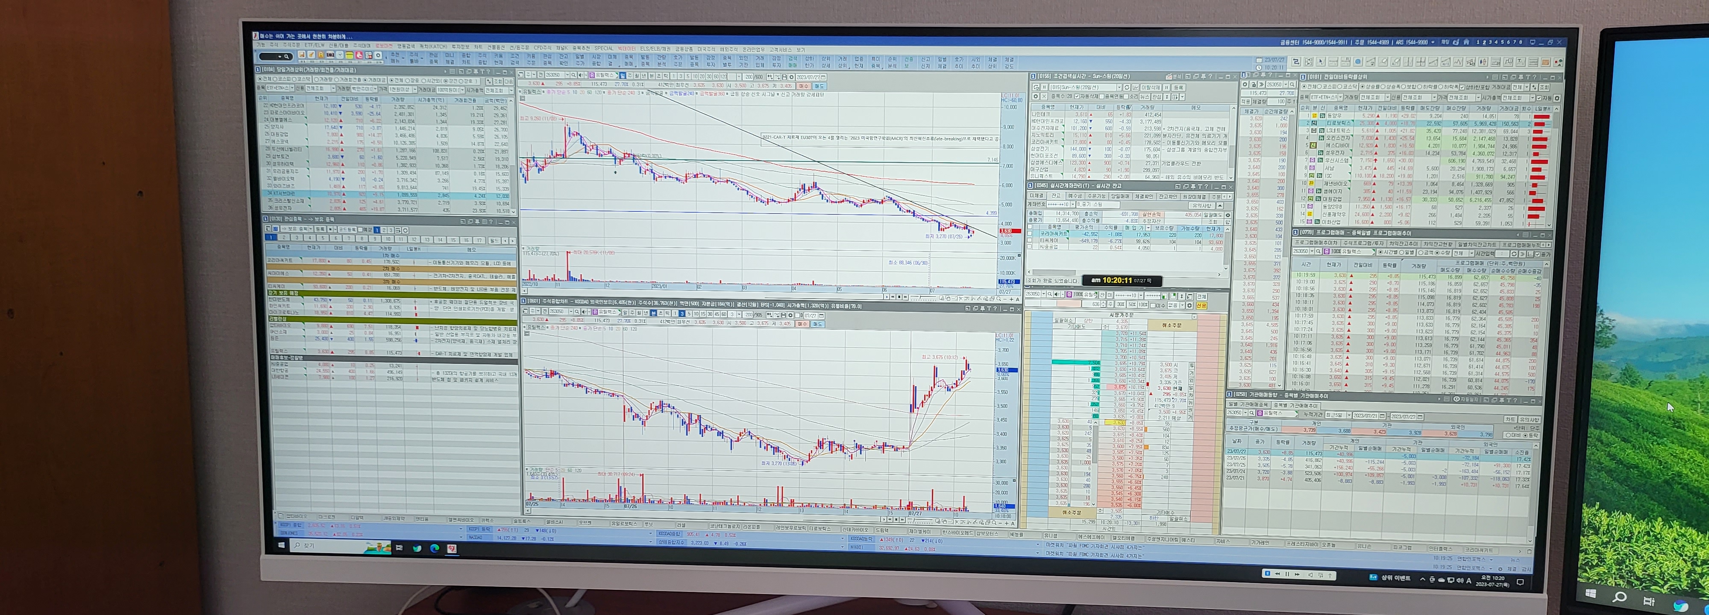The image size is (1709, 615).
Task: Open the 차트 menu in menu bar
Action: point(479,47)
